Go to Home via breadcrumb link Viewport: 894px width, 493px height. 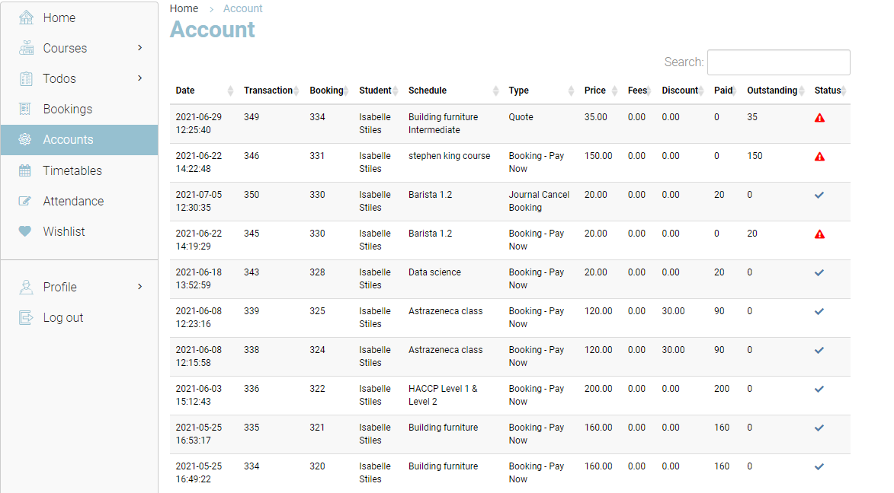(184, 8)
